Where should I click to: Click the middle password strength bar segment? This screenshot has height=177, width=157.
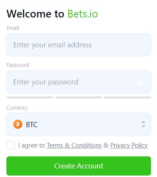79,97
